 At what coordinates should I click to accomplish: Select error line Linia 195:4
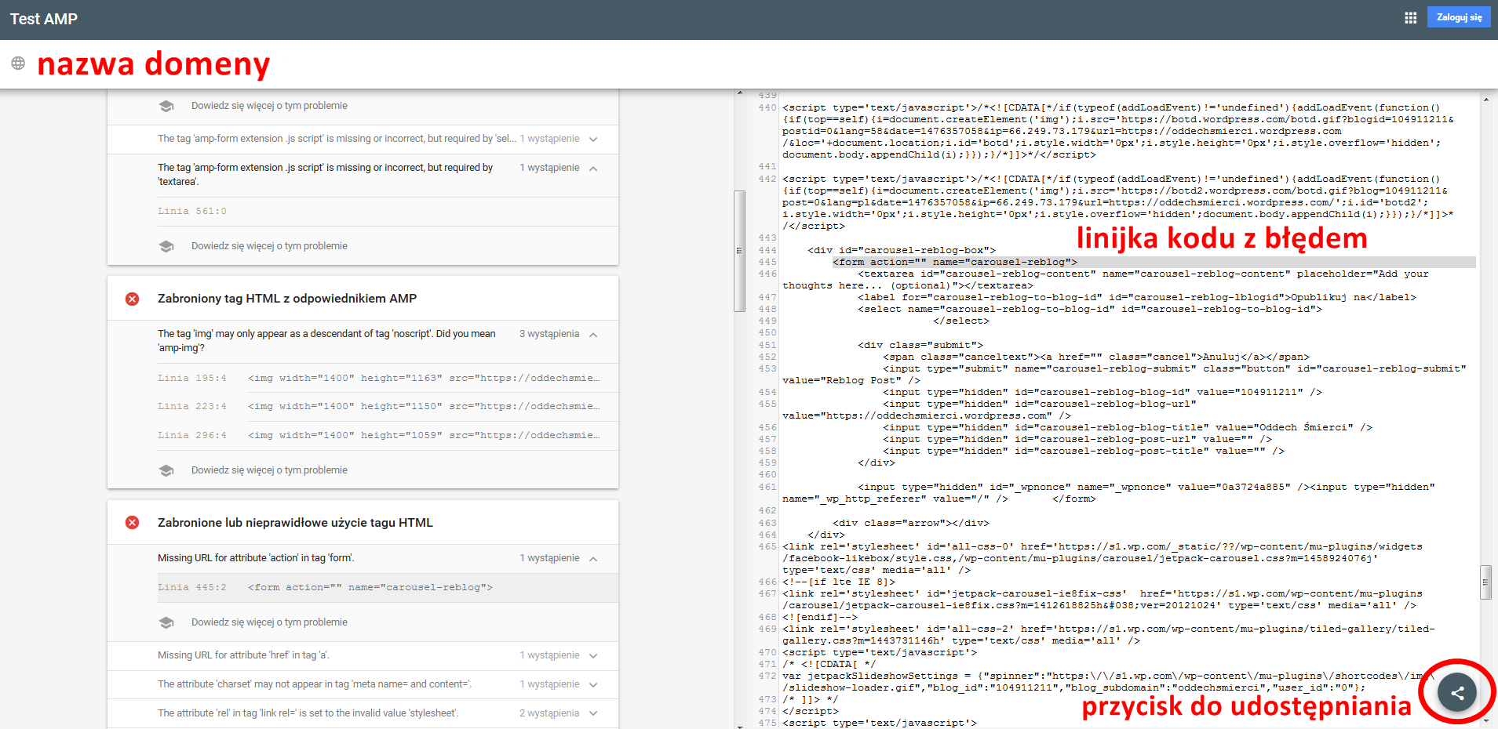[388, 379]
